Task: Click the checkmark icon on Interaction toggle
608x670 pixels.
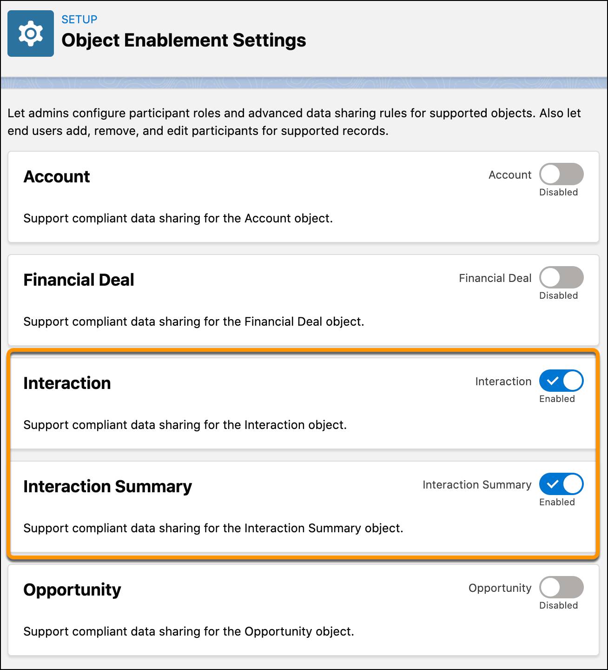Action: 553,381
